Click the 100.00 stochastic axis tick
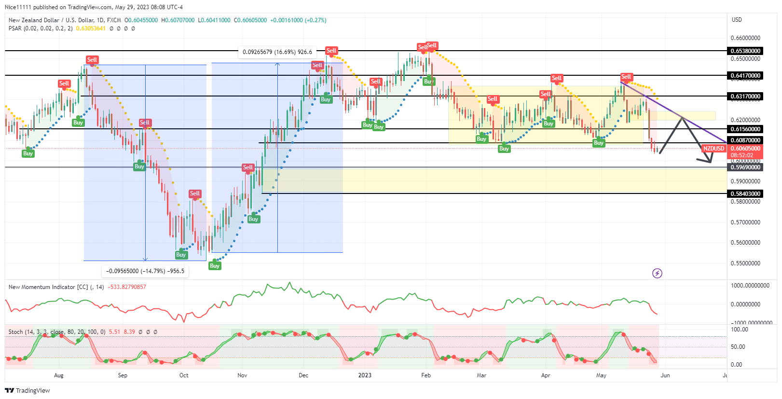This screenshot has width=782, height=399. (740, 330)
